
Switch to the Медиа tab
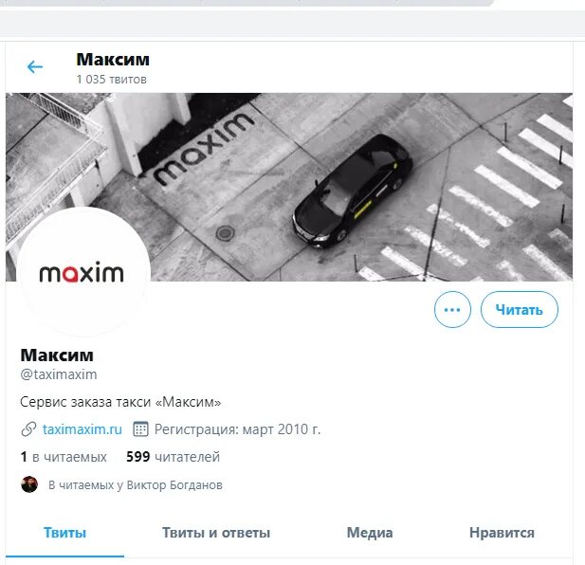pyautogui.click(x=370, y=533)
